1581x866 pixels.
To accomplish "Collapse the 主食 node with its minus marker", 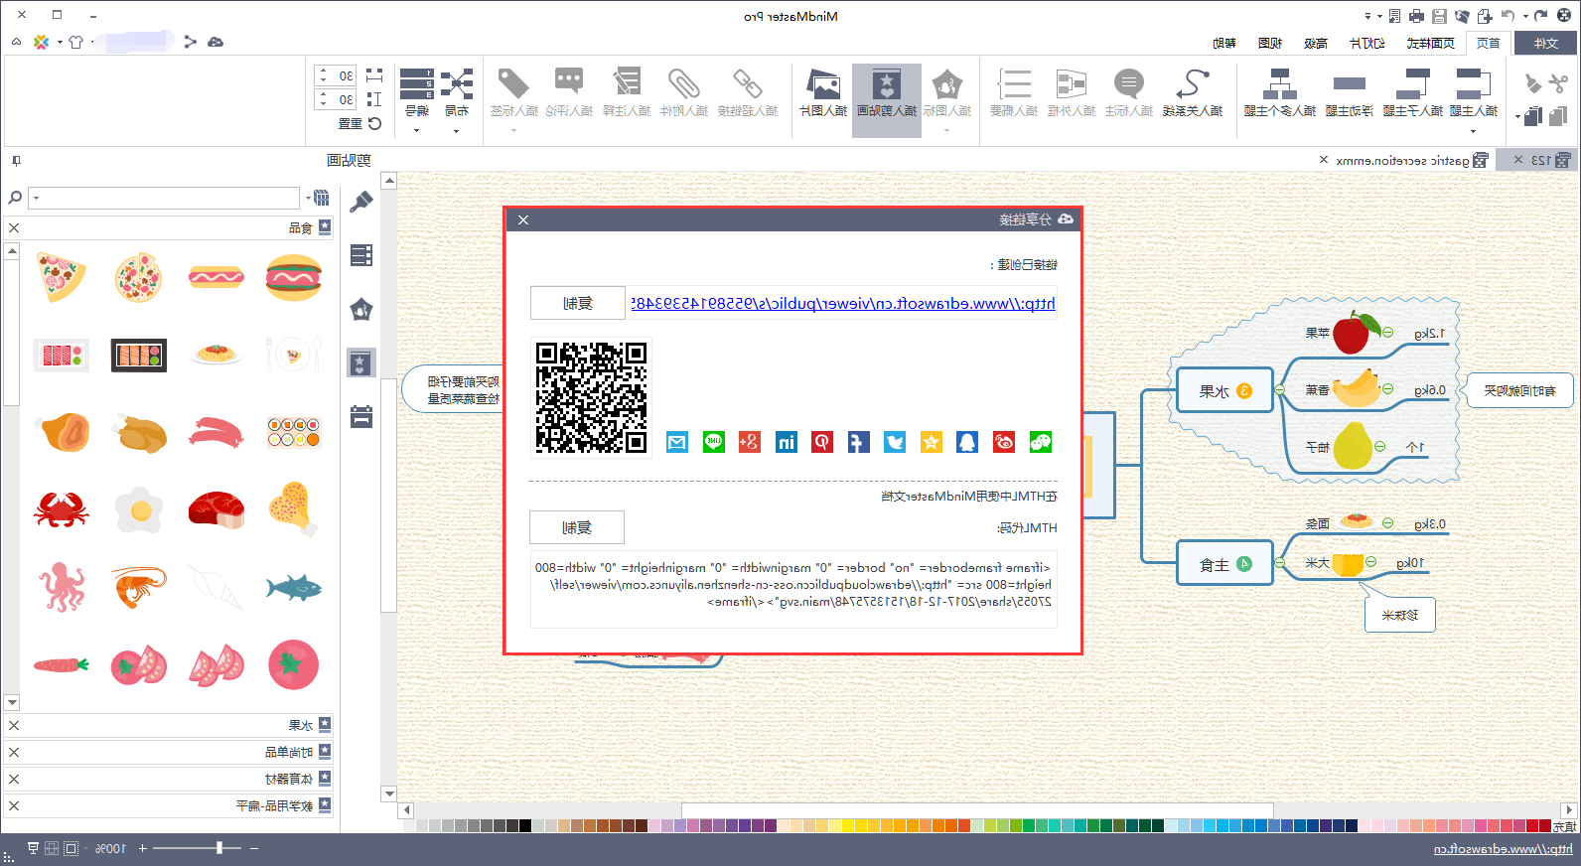I will (1281, 563).
